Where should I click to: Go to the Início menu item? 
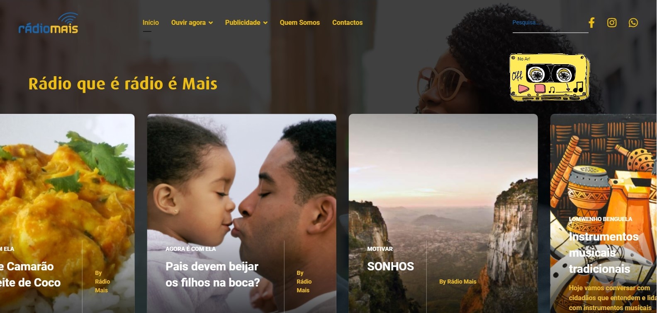pyautogui.click(x=151, y=22)
